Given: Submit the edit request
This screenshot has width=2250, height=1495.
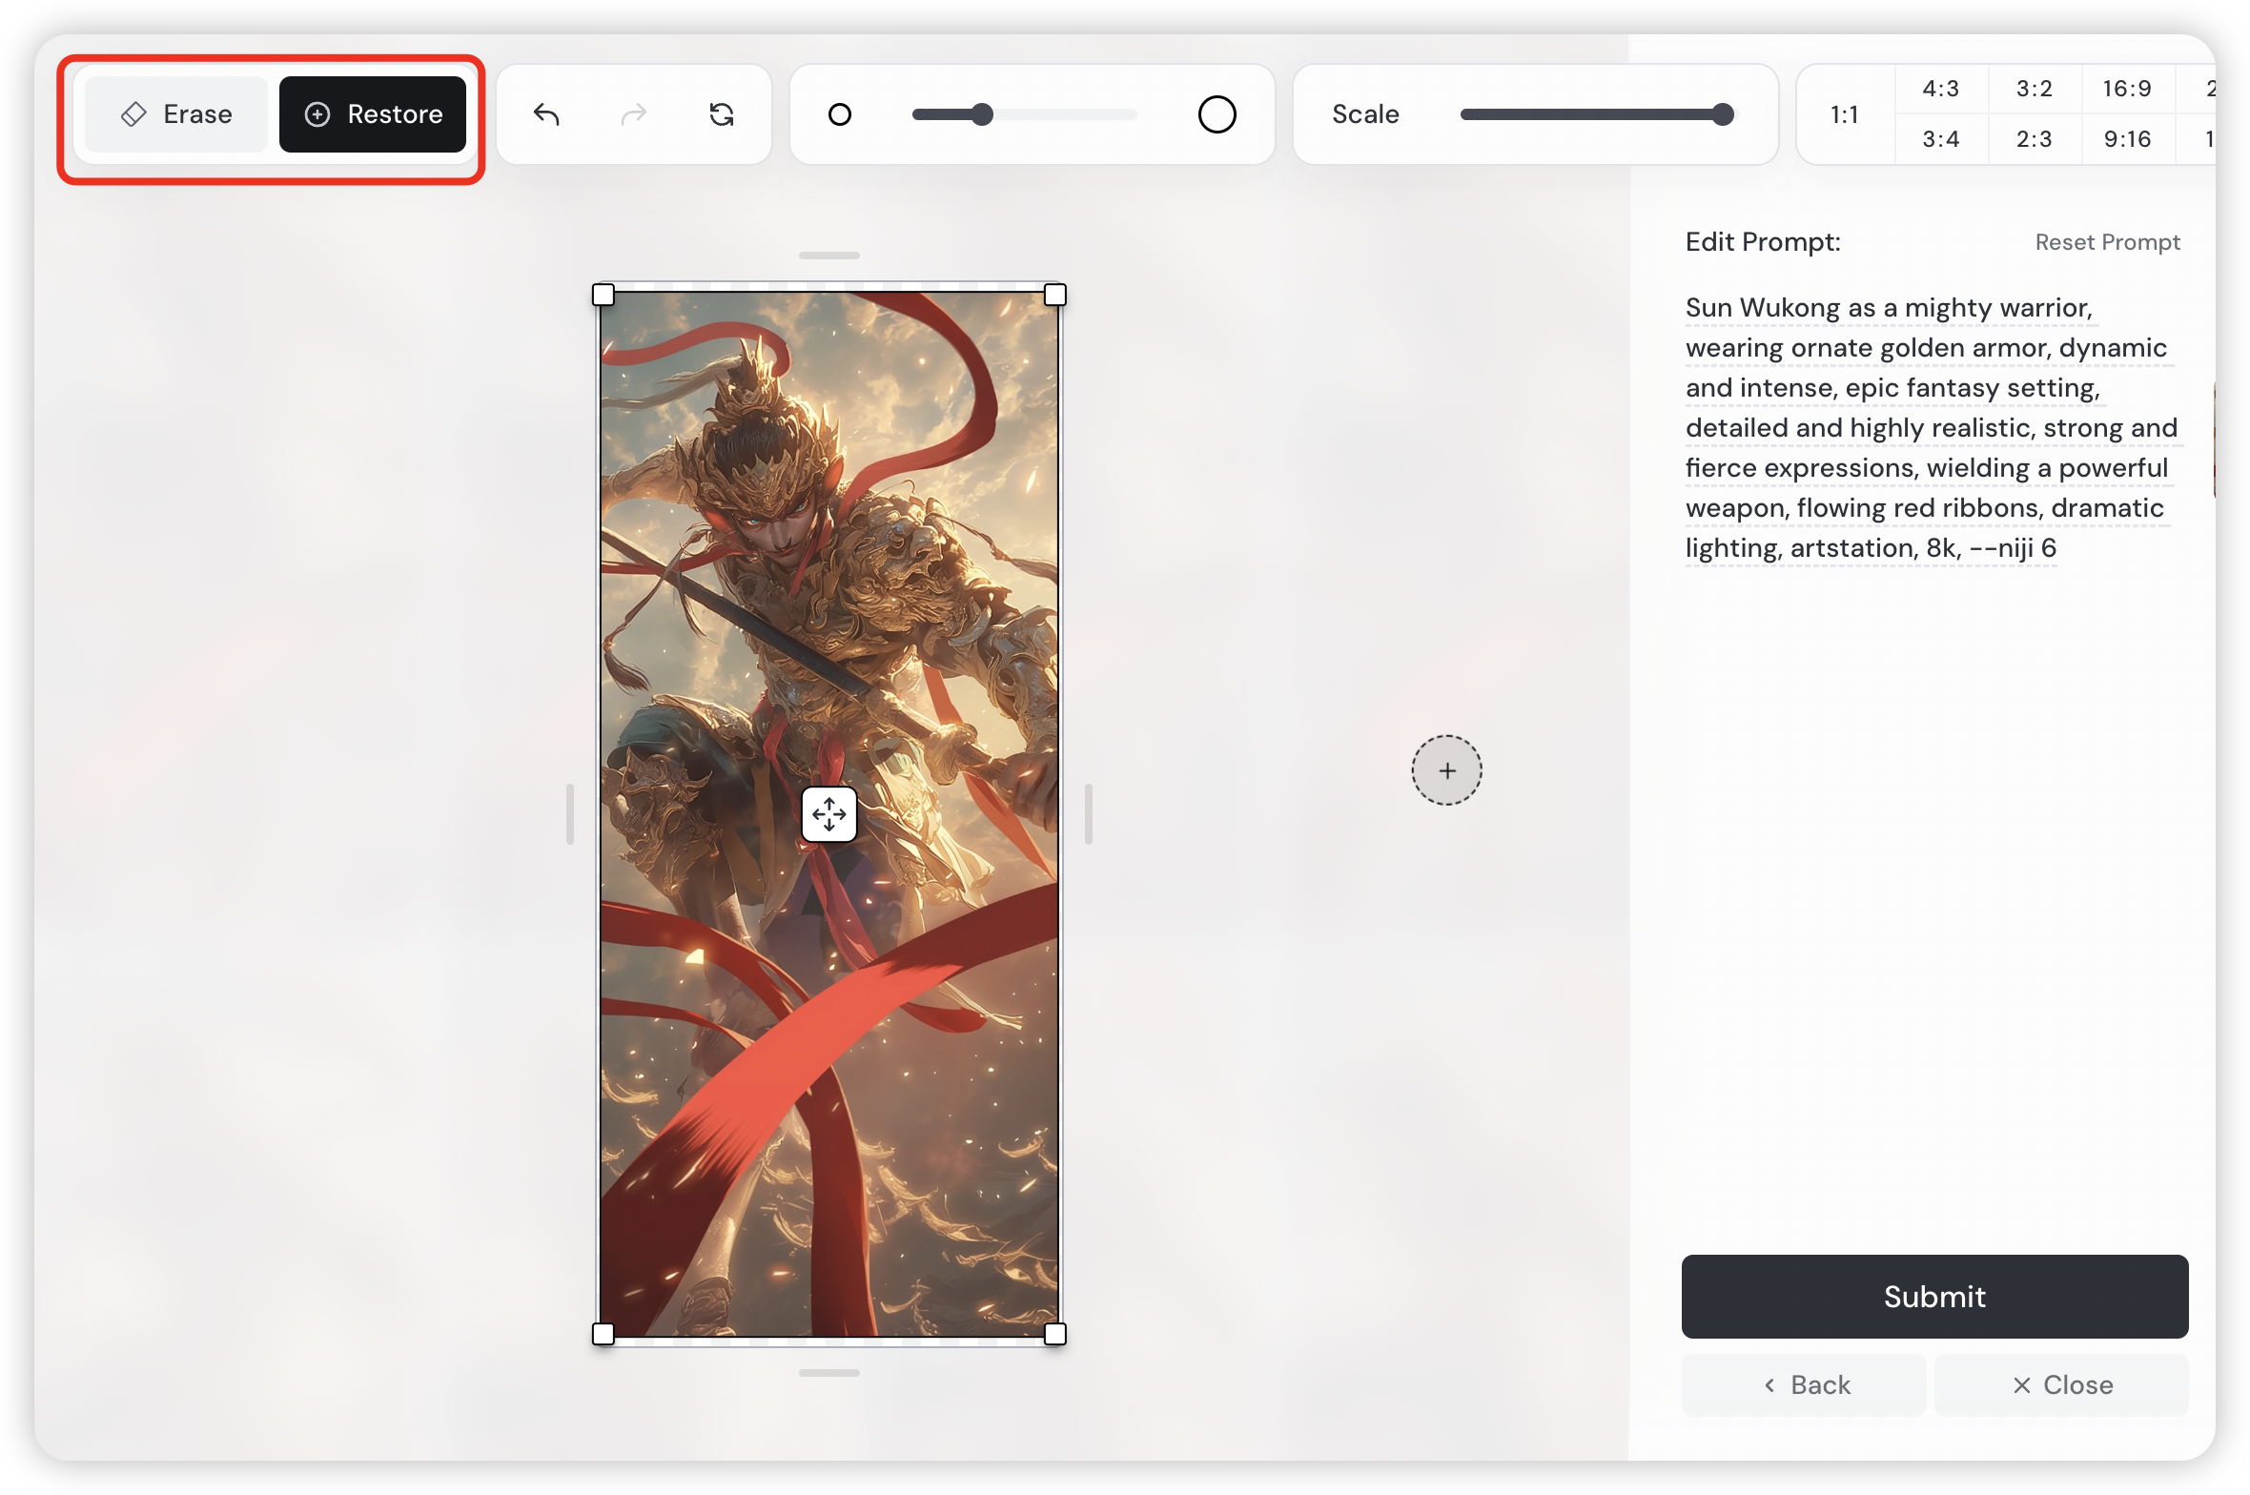Looking at the screenshot, I should point(1934,1297).
